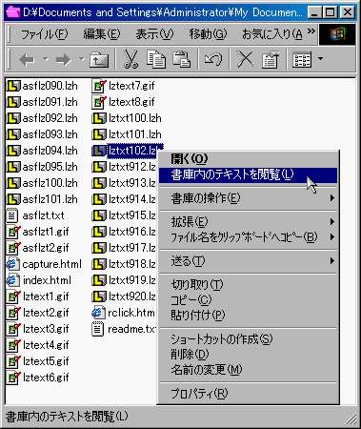Image resolution: width=361 pixels, height=429 pixels.
Task: Choose 貼り付け(P) in context menu
Action: [x=248, y=316]
